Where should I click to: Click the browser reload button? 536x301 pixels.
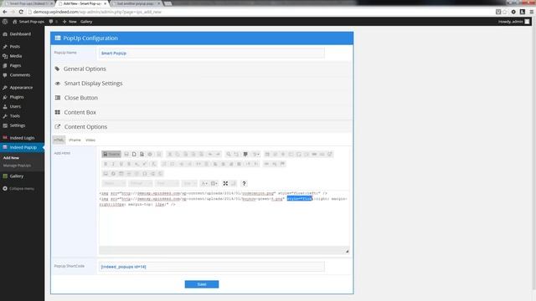pyautogui.click(x=21, y=12)
